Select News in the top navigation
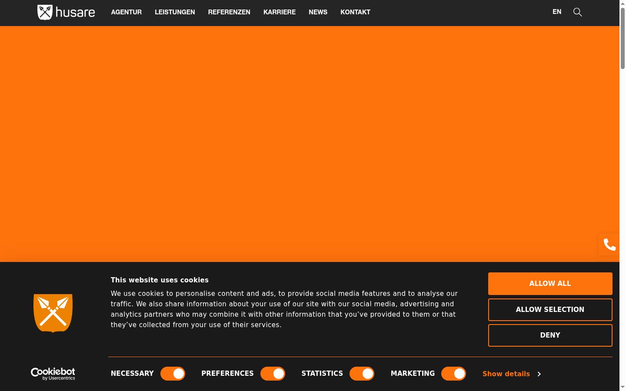Viewport: 626px width, 391px height. [x=318, y=12]
